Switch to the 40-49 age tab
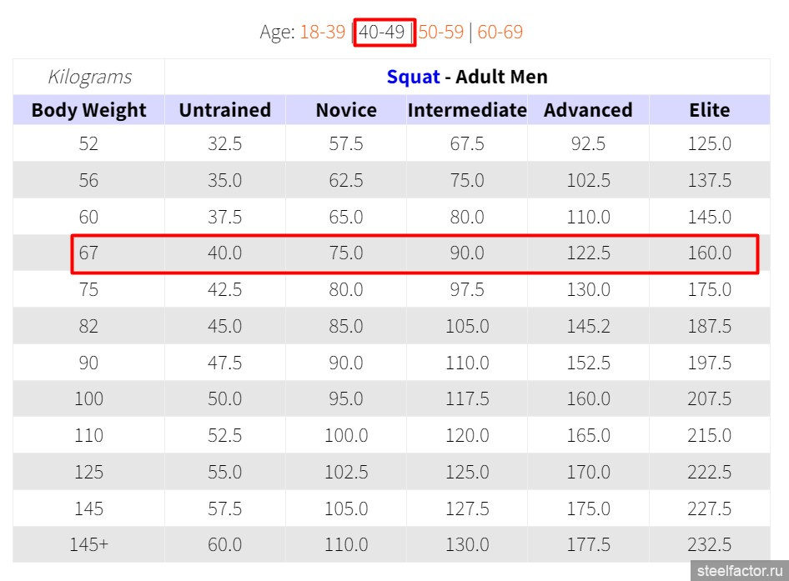 (381, 33)
